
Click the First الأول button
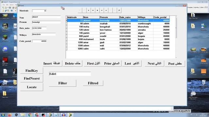[x=94, y=63]
